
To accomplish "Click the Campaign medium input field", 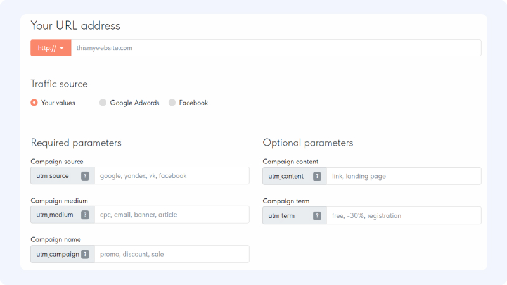I will tap(172, 215).
